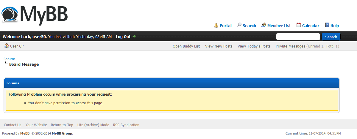
Task: Click the Board Message breadcrumb text
Action: coord(24,64)
